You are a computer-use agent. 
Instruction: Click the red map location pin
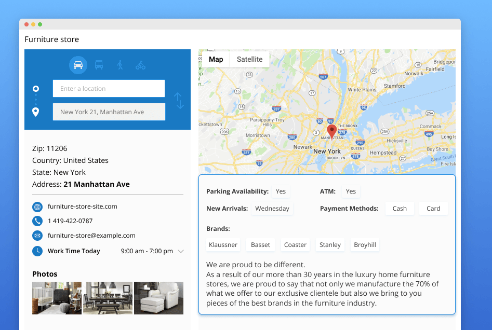click(331, 131)
